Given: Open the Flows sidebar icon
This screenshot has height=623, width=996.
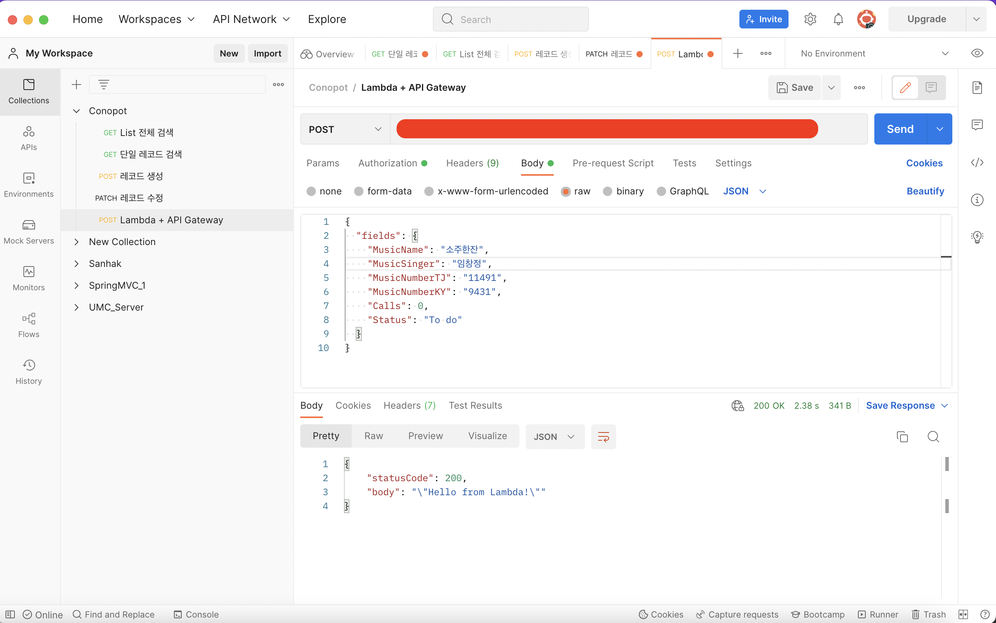Looking at the screenshot, I should pos(28,325).
